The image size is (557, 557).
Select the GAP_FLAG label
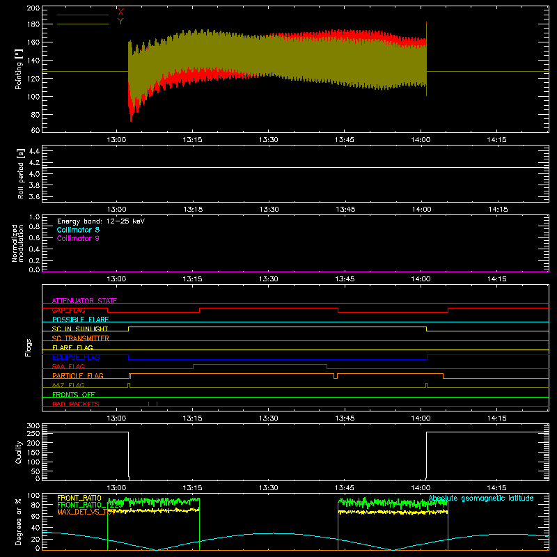tap(68, 310)
